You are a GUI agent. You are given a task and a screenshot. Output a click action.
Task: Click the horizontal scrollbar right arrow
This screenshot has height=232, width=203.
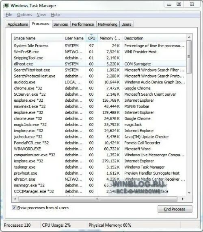click(x=183, y=199)
